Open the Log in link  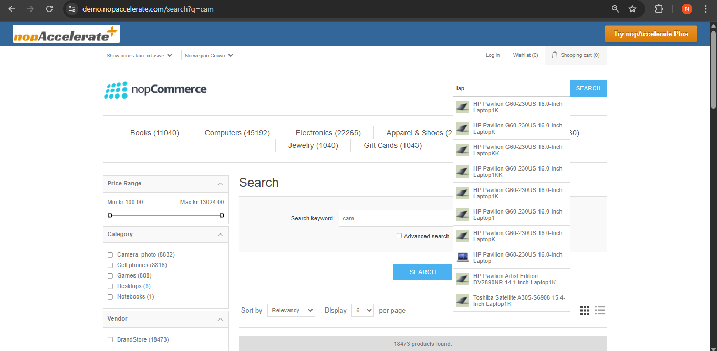pyautogui.click(x=492, y=55)
